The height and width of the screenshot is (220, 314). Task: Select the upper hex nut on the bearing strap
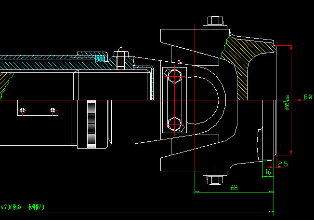tap(174, 76)
